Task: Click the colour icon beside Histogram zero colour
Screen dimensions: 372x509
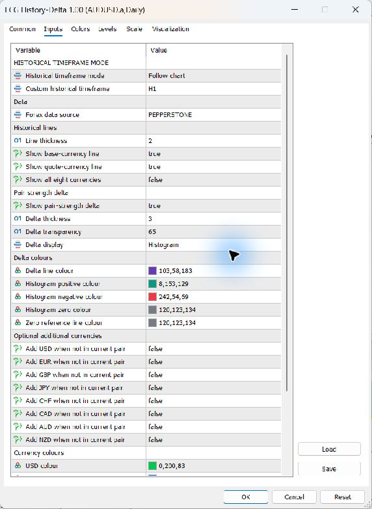Action: coord(18,309)
